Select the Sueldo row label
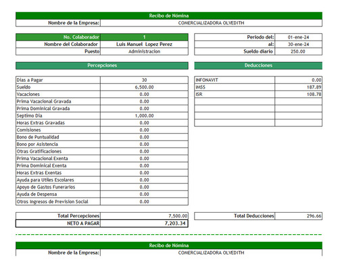338x268 pixels. click(24, 87)
